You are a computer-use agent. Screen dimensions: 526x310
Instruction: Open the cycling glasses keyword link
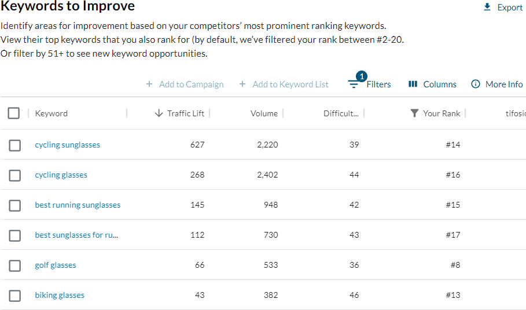coord(61,175)
